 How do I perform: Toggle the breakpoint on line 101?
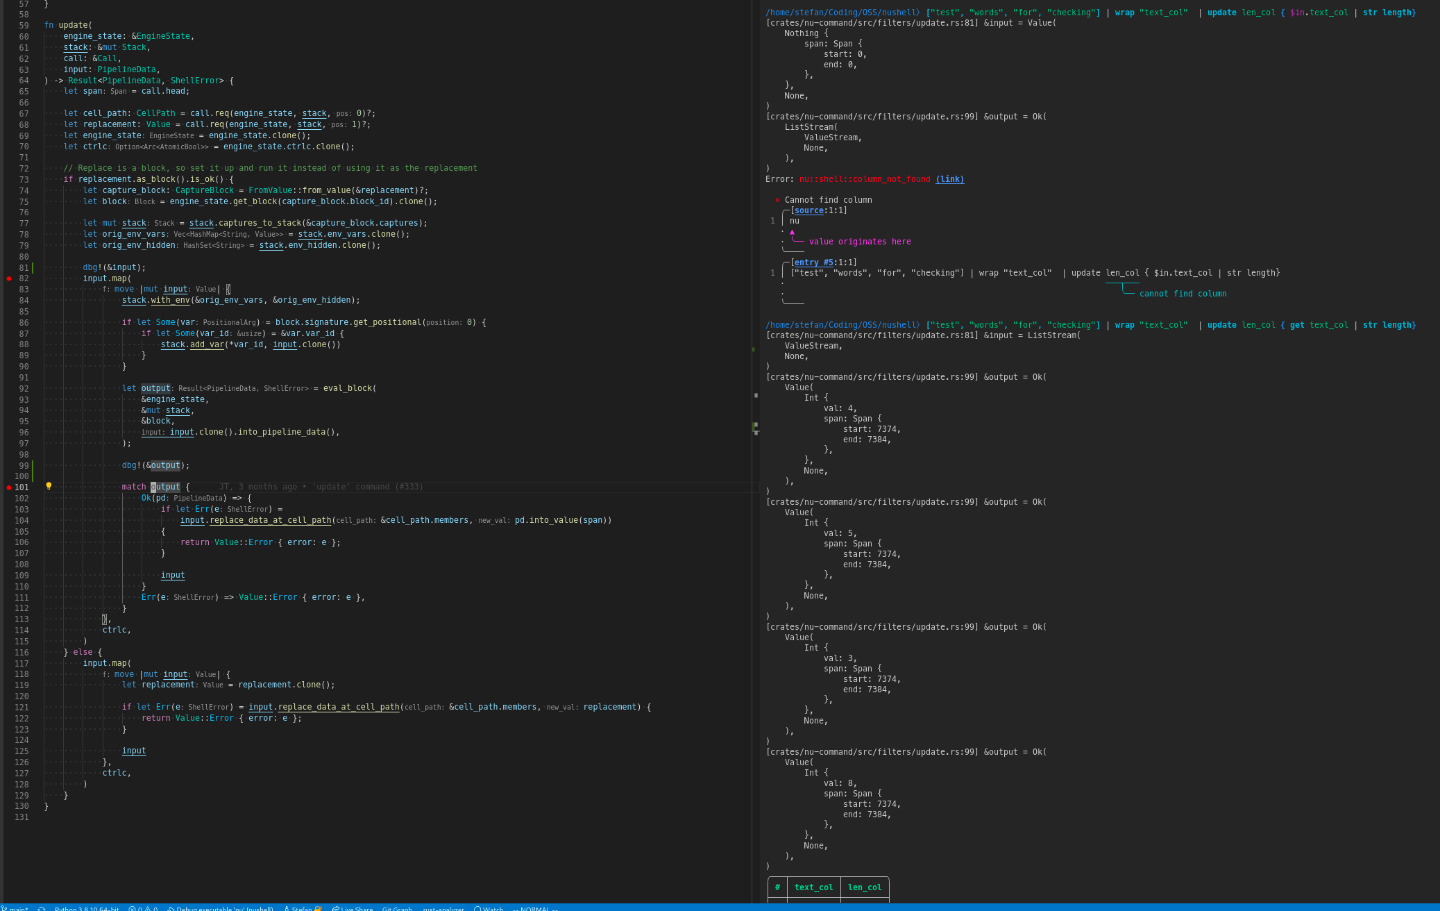click(8, 487)
